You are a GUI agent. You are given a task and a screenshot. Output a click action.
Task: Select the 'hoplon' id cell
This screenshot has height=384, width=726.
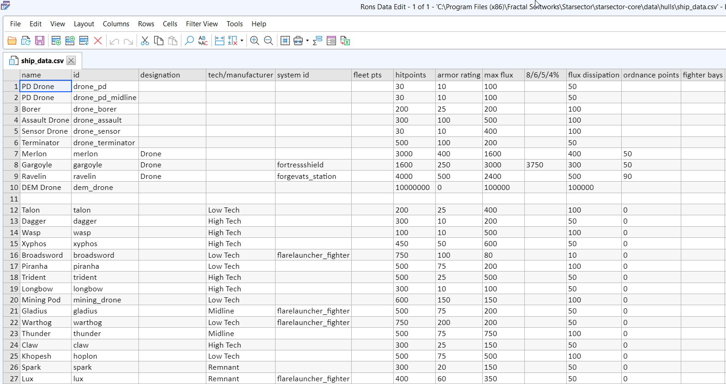pyautogui.click(x=105, y=356)
